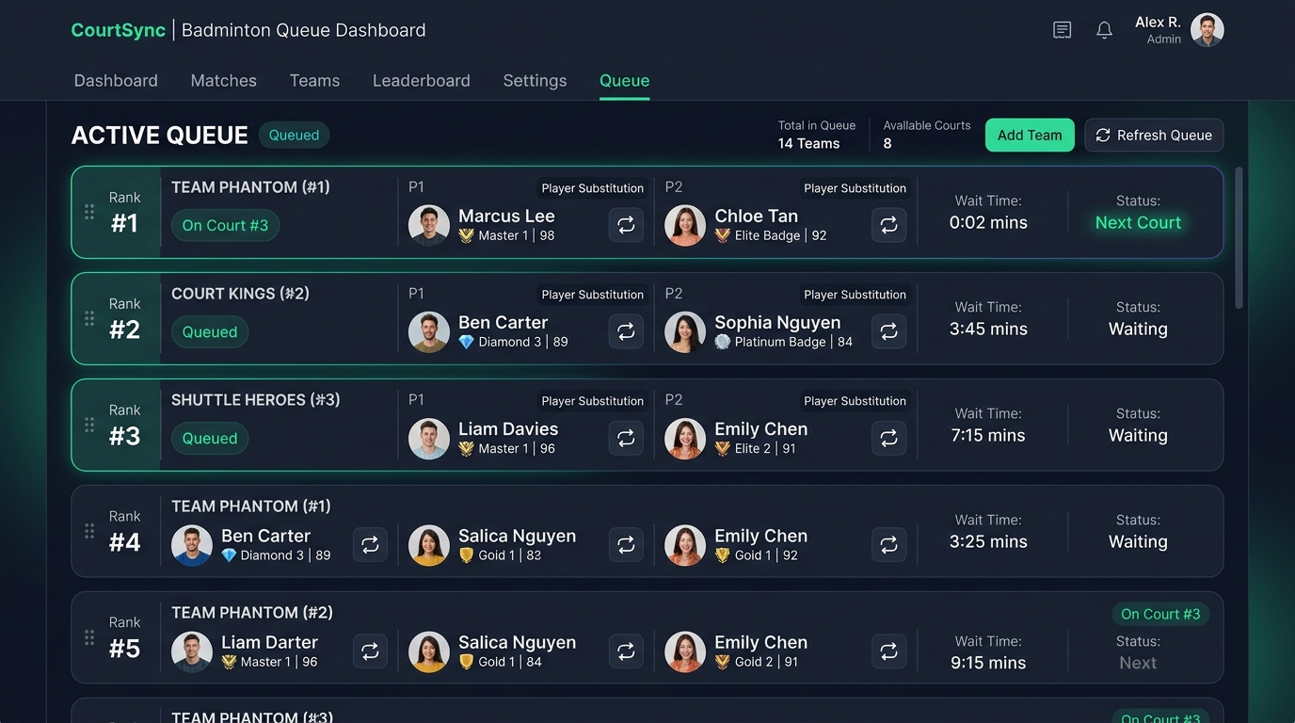1295x723 pixels.
Task: Swap out Liam Davies using the swap icon
Action: [626, 438]
